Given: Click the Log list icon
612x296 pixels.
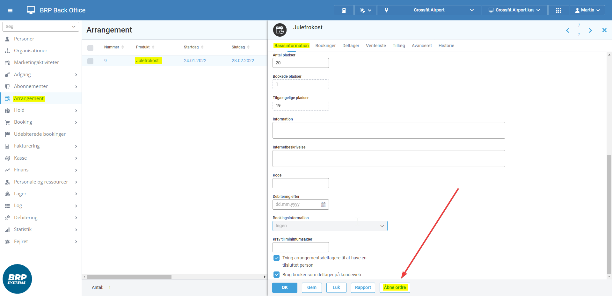Looking at the screenshot, I should pos(7,206).
